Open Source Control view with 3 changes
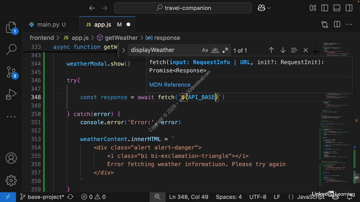This screenshot has height=202, width=360. 11,72
